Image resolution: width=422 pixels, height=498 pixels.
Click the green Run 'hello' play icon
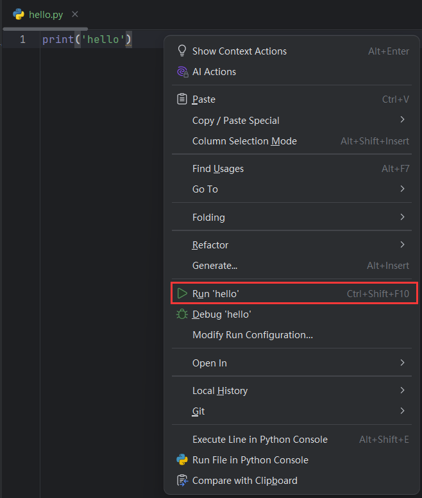(182, 294)
